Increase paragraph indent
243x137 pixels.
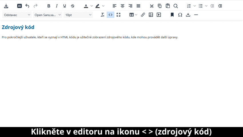click(220, 6)
